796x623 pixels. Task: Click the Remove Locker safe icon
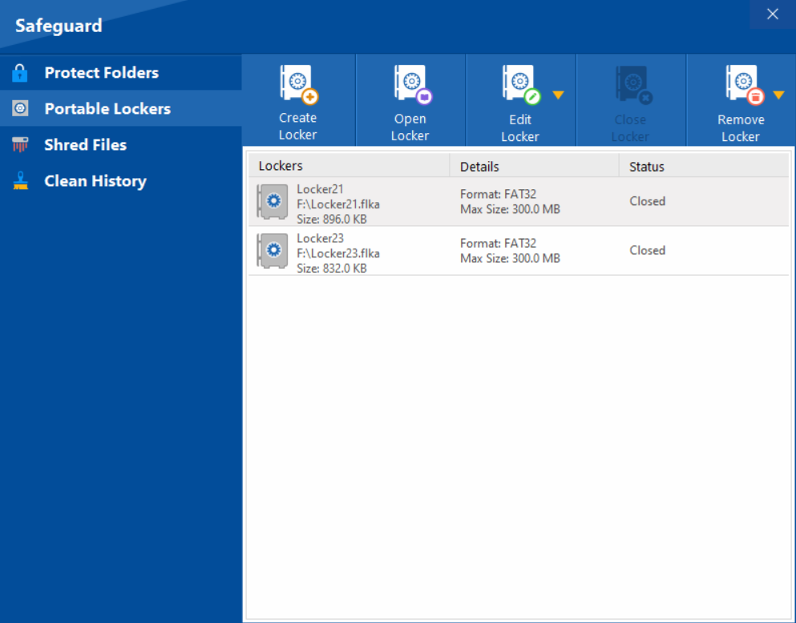(745, 84)
